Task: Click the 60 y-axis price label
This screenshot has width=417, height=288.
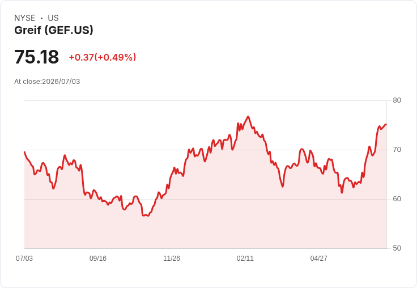Action: coord(397,199)
